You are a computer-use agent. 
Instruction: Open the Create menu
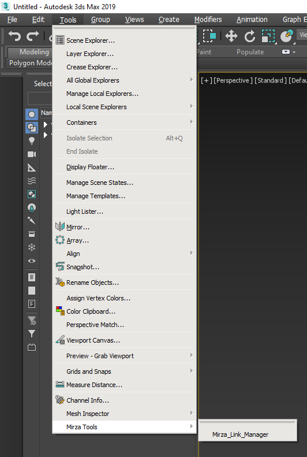click(x=169, y=20)
